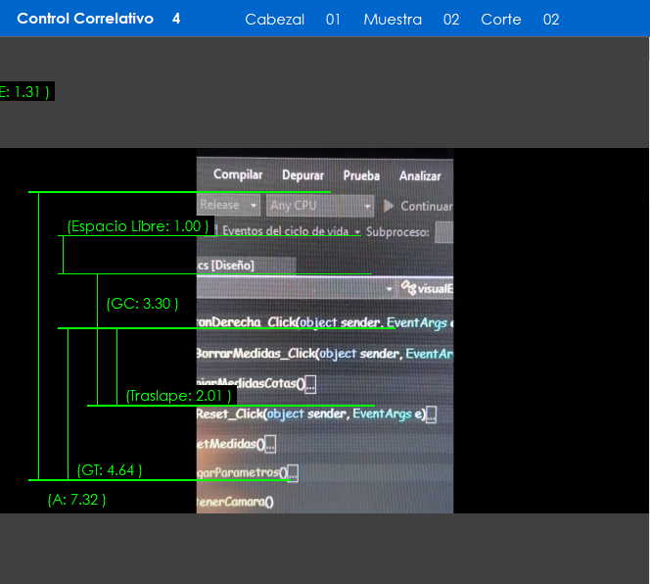Expand the Release configuration dropdown
This screenshot has height=584, width=650.
click(x=254, y=206)
